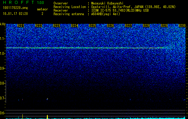This screenshot has width=188, height=119.
Task: Click the thin yellow power spike near 0221
Action: [x=22, y=117]
